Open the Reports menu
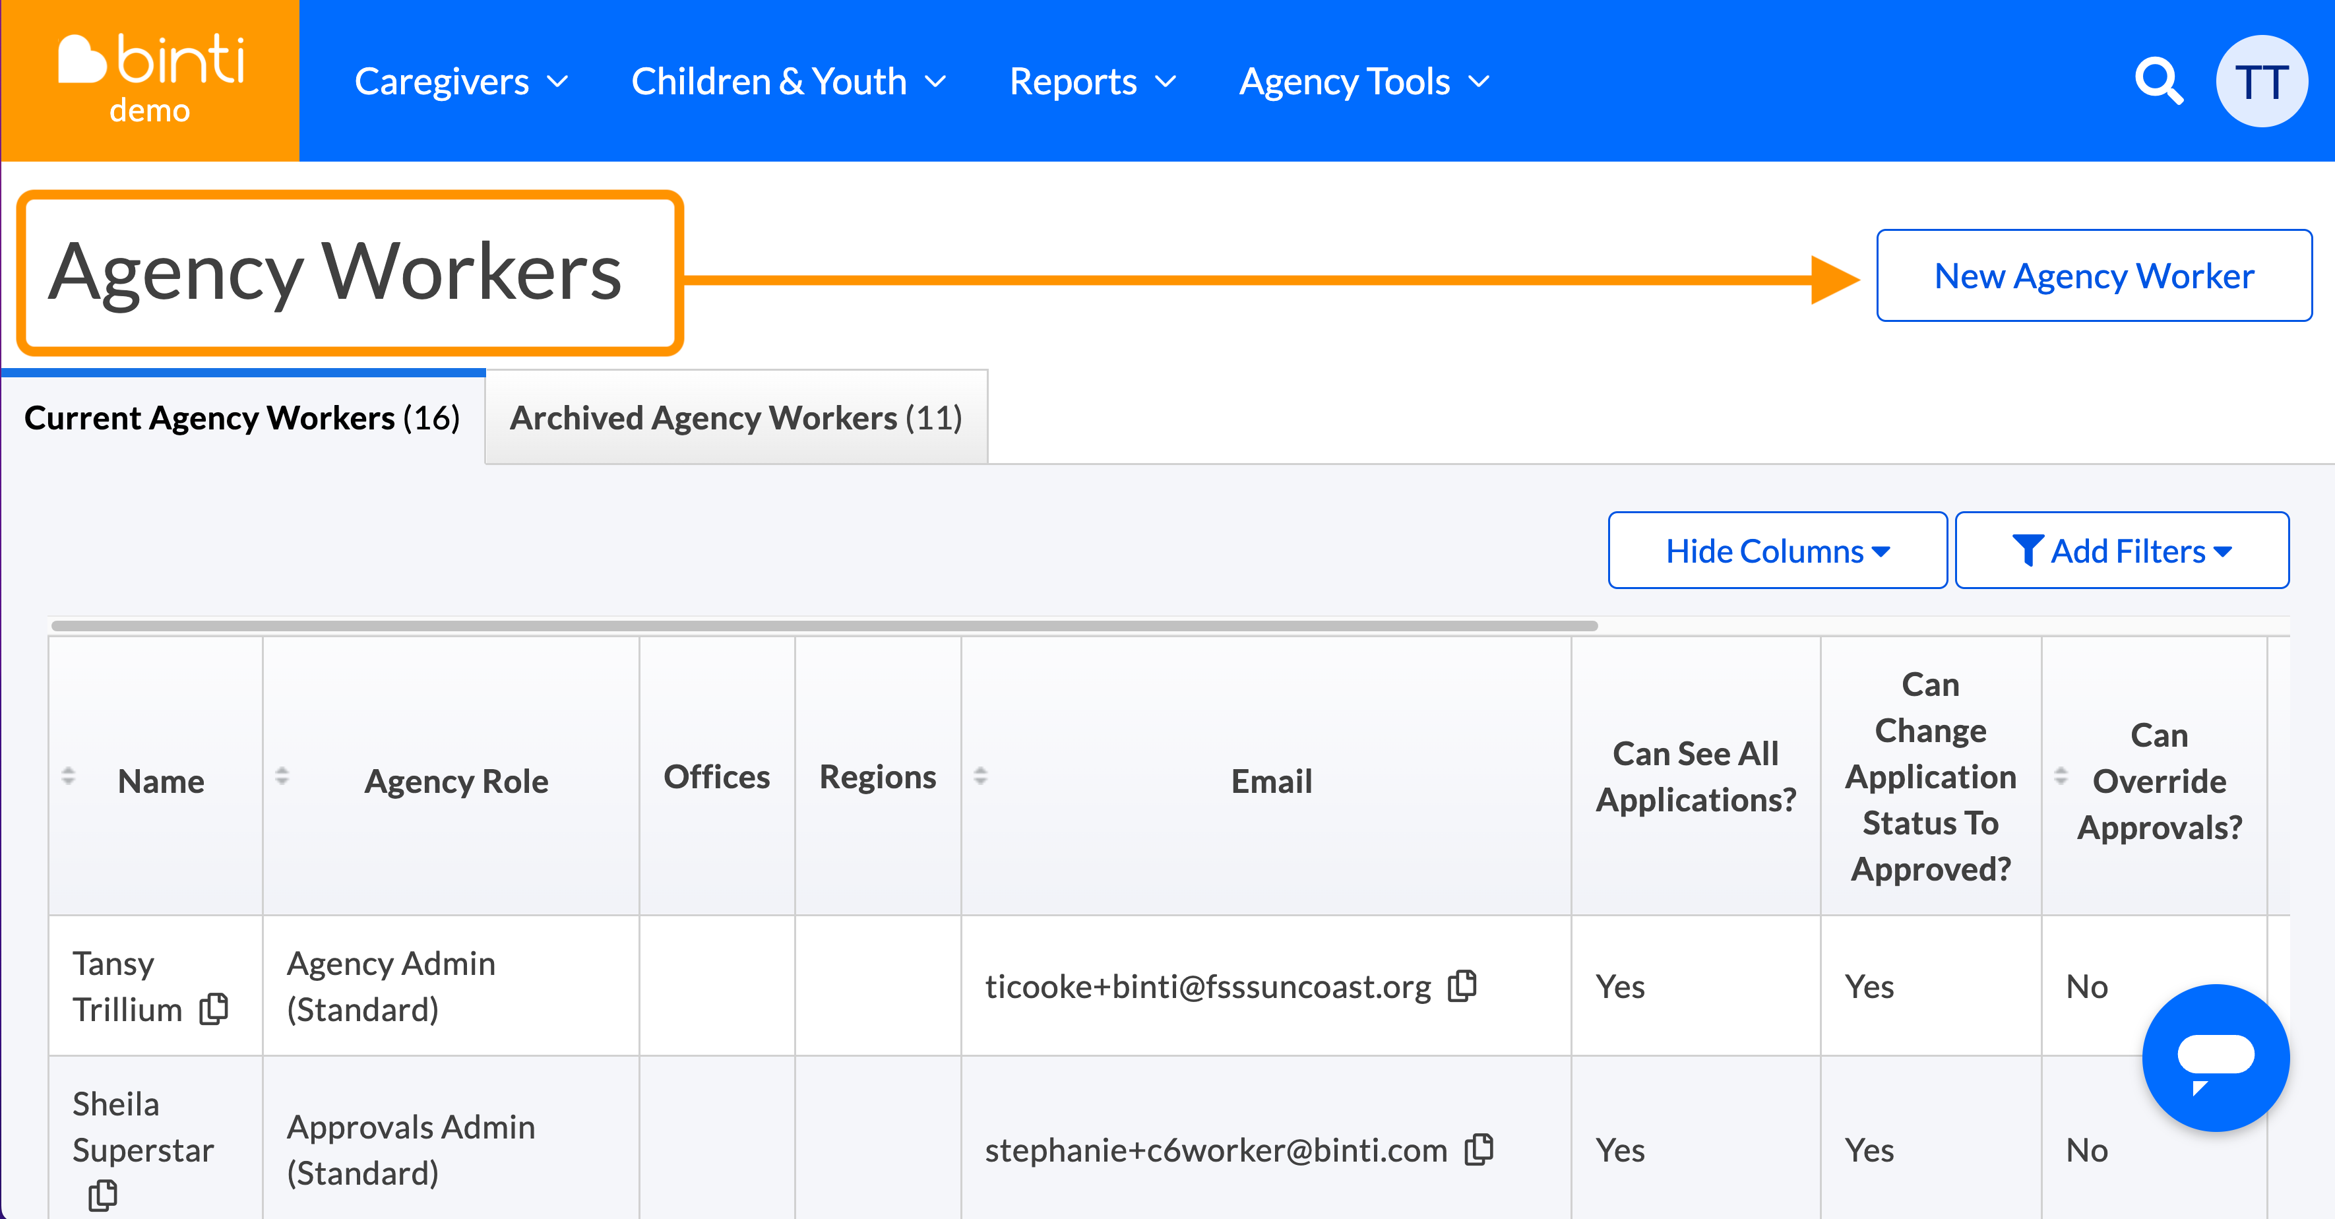The image size is (2335, 1219). click(x=1092, y=82)
